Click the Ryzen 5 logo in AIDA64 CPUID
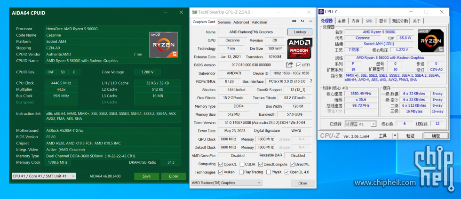 click(164, 44)
